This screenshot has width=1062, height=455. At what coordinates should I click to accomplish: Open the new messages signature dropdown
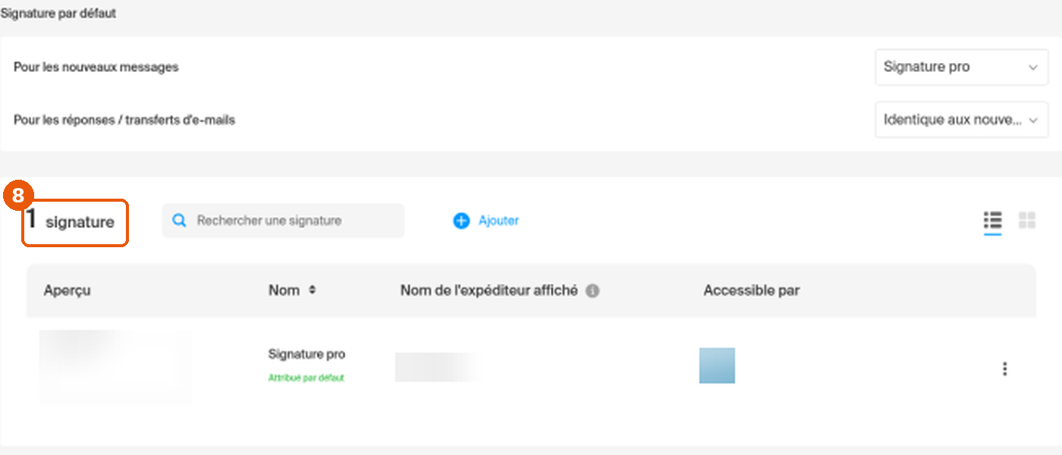[x=961, y=67]
